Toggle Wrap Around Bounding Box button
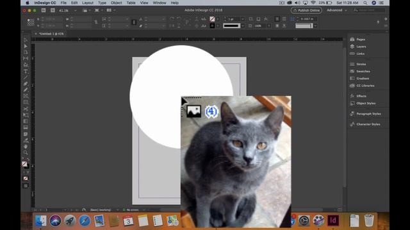This screenshot has width=410, height=230. [x=284, y=19]
